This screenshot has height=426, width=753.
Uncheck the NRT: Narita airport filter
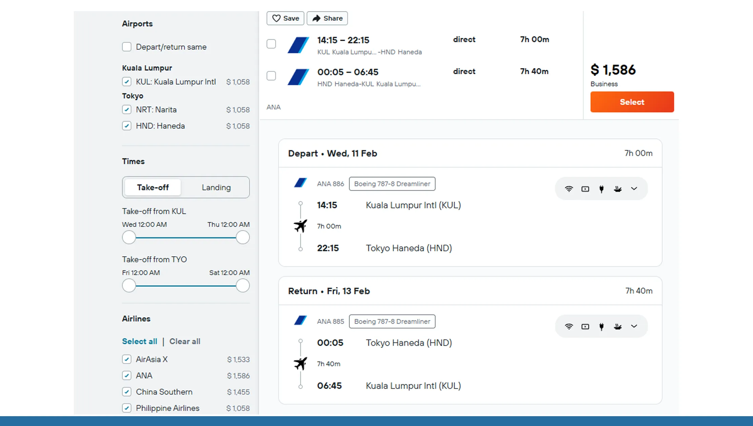(x=126, y=109)
